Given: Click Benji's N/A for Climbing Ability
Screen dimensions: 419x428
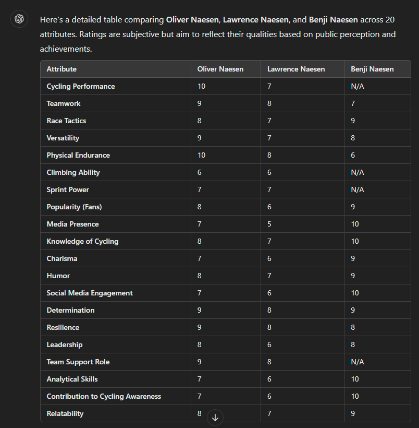Looking at the screenshot, I should pos(358,172).
